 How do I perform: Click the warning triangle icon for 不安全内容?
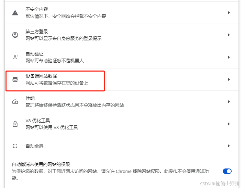(x=15, y=13)
